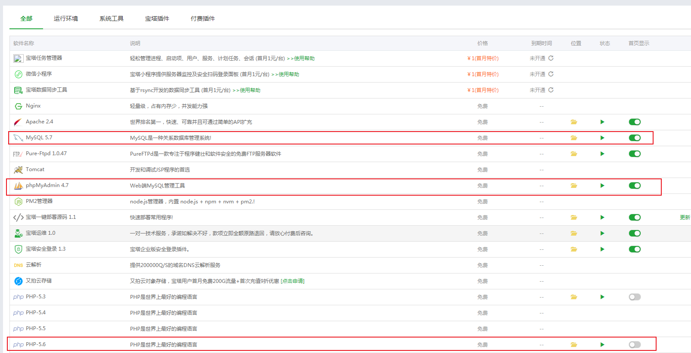This screenshot has height=353, width=691.
Task: Select the PHP-5.4 row name
Action: pyautogui.click(x=36, y=313)
